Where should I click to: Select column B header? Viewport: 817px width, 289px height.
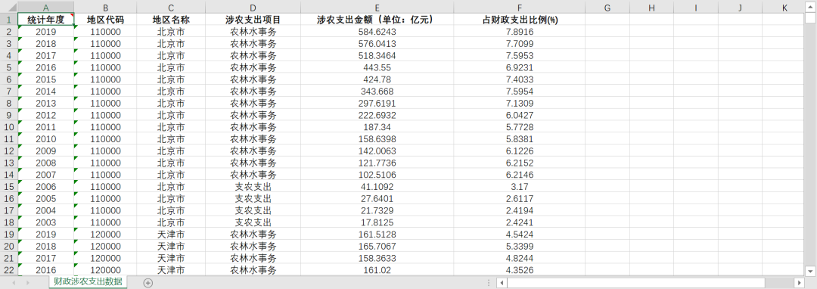tap(106, 8)
